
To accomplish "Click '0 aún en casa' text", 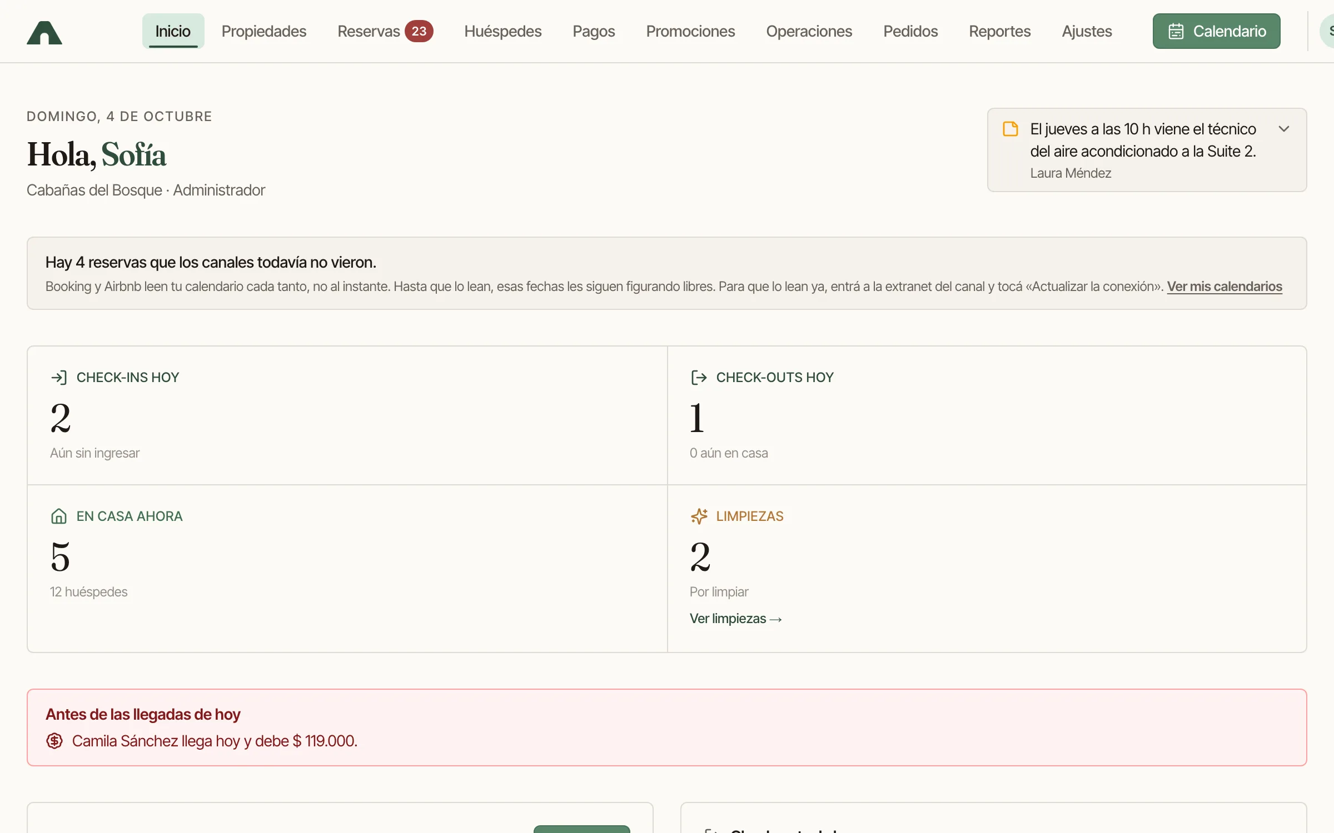I will pyautogui.click(x=729, y=453).
